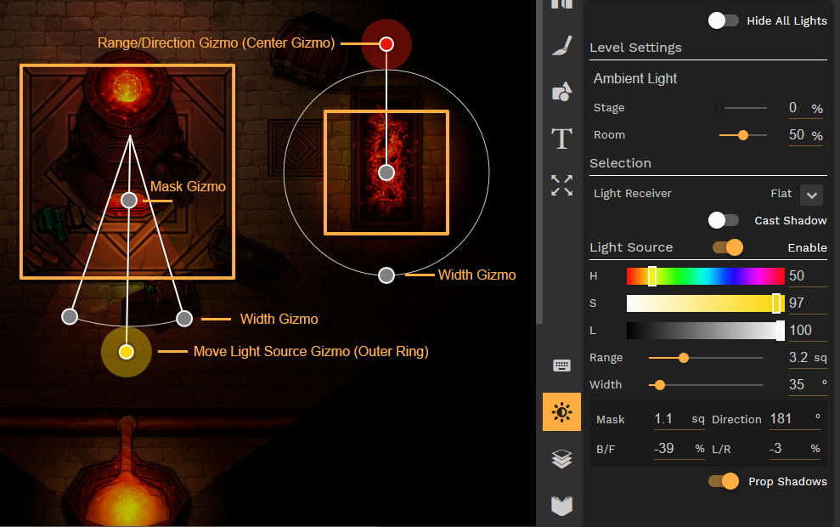Click the Mask value field 1.1
840x527 pixels.
pyautogui.click(x=679, y=419)
